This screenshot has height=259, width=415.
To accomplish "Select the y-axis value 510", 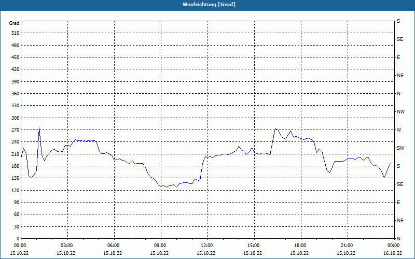I will [x=16, y=33].
